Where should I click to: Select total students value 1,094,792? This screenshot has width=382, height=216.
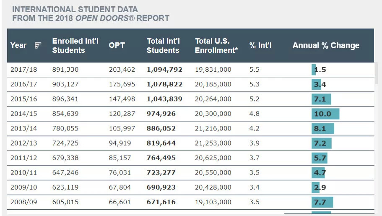click(164, 70)
